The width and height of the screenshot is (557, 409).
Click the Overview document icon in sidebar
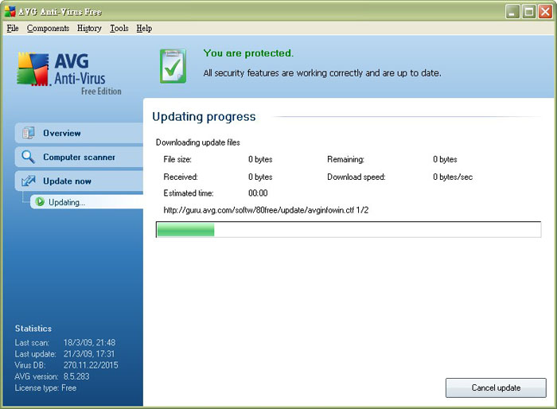29,133
